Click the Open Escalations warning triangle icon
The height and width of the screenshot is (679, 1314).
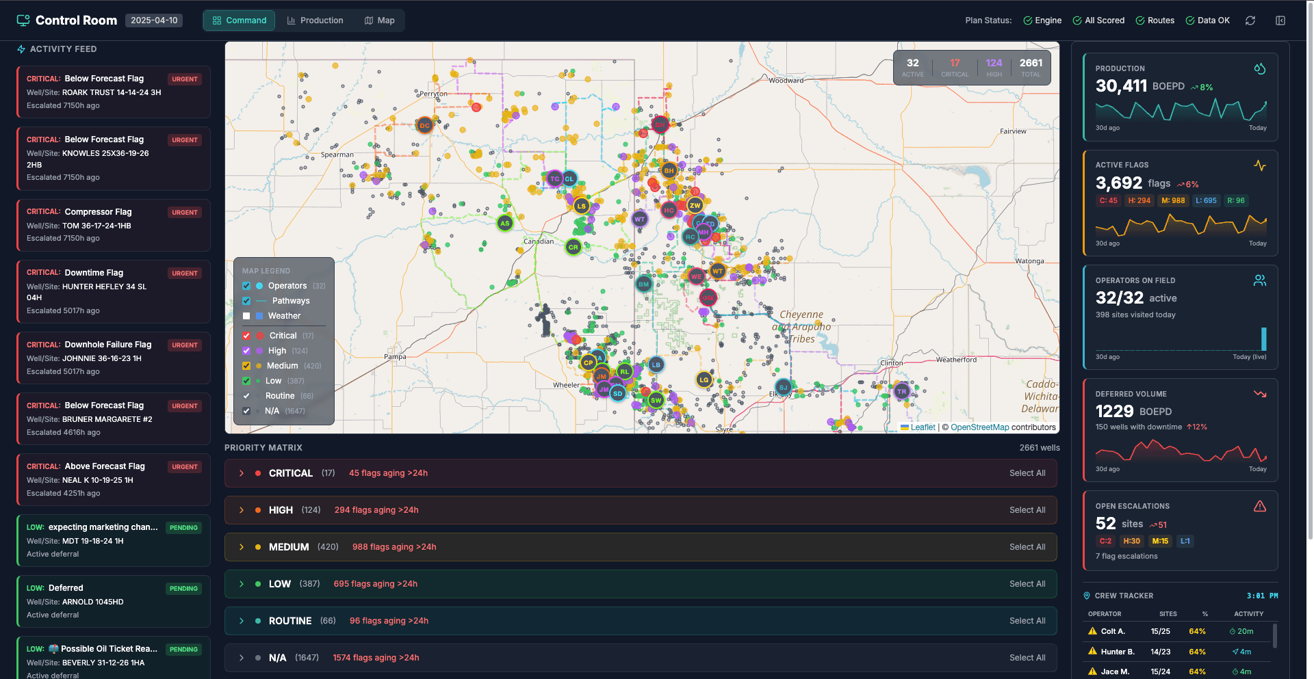[x=1259, y=506]
